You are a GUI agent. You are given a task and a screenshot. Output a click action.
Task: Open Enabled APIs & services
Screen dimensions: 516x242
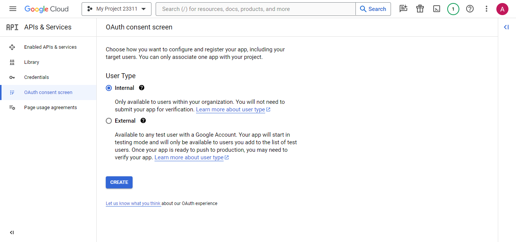(51, 47)
